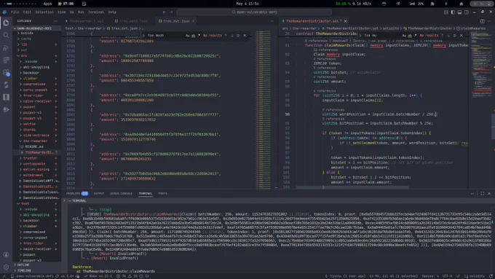The image size is (495, 279).
Task: Open the Extensions view in activity bar
Action: [6, 72]
